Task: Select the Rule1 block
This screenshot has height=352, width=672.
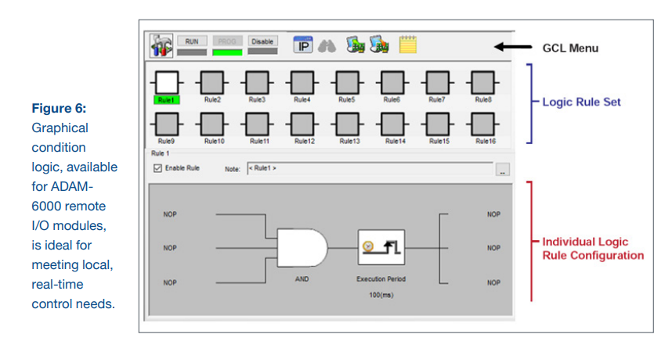Action: coord(167,83)
